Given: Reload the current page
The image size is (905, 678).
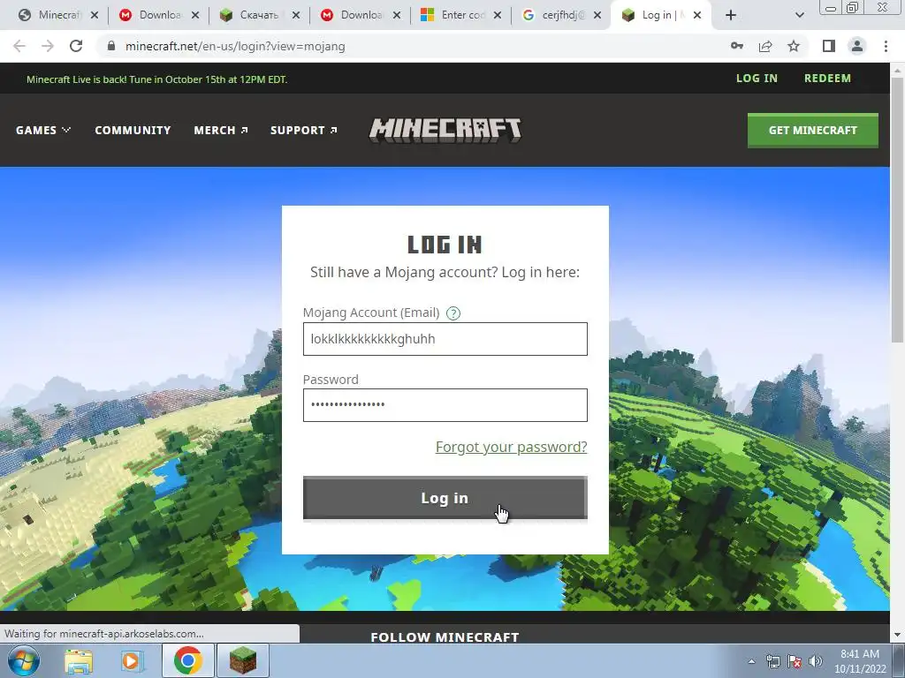Looking at the screenshot, I should pos(76,46).
